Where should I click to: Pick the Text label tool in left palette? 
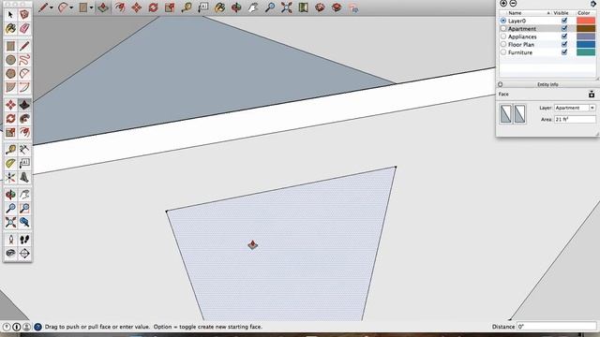24,164
